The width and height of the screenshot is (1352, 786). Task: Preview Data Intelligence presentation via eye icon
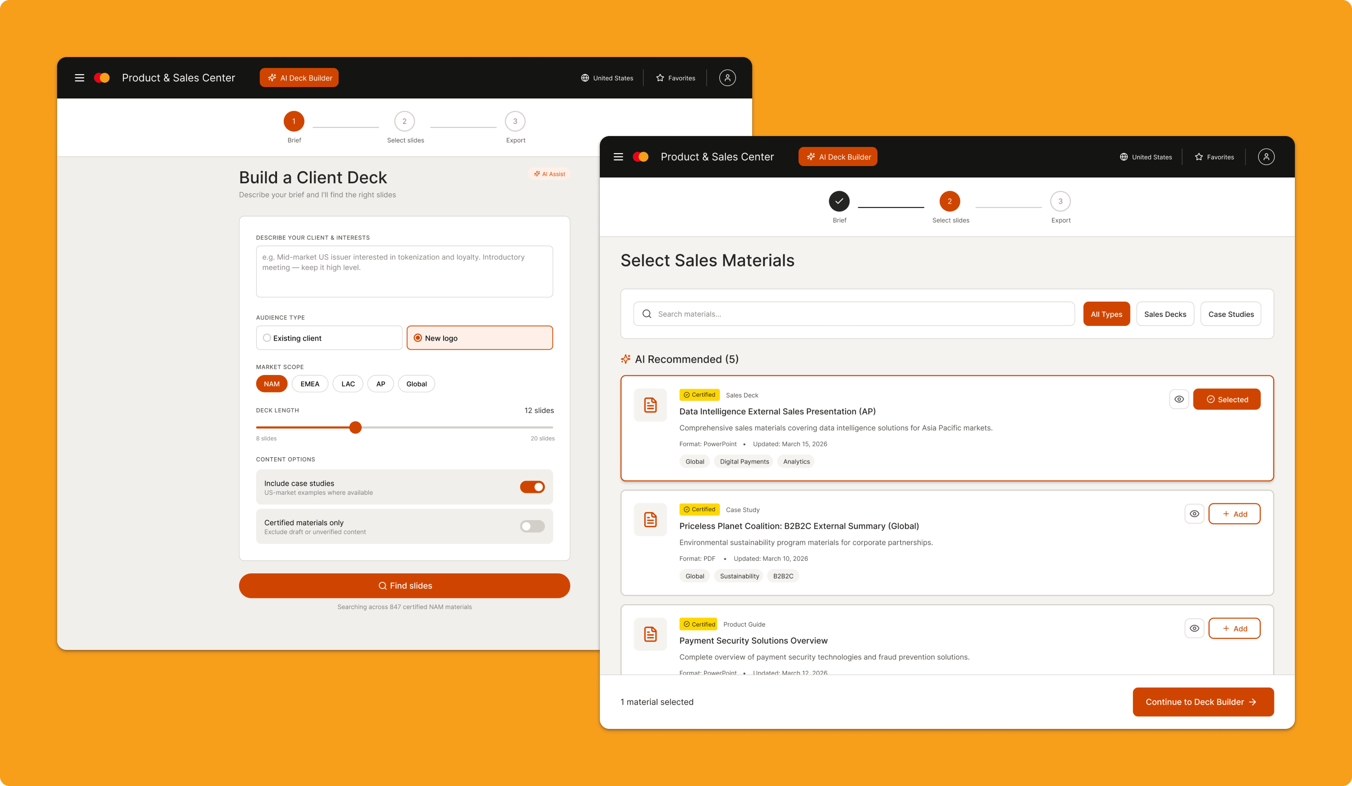pos(1179,399)
